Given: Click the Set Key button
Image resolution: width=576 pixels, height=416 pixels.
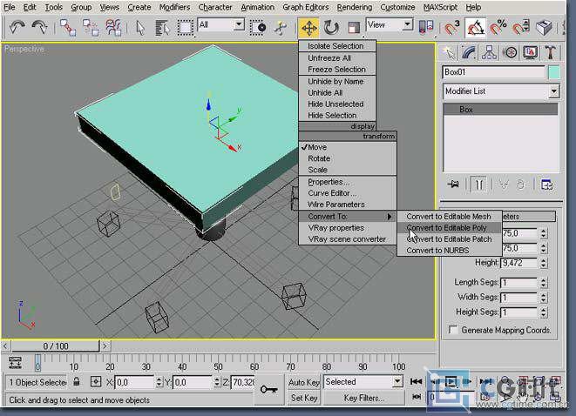Looking at the screenshot, I should click(304, 398).
